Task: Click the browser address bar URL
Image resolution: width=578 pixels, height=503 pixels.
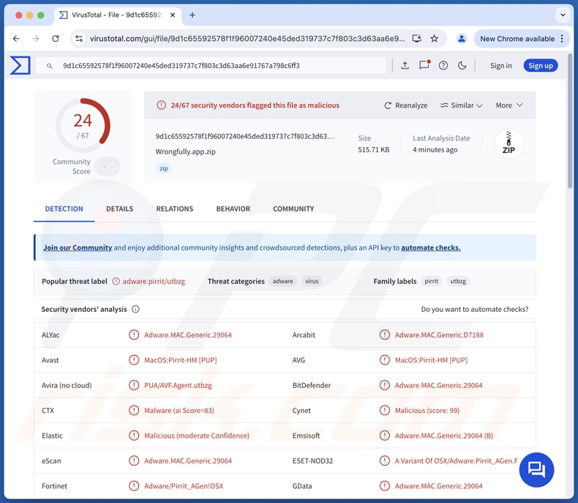Action: coord(247,38)
